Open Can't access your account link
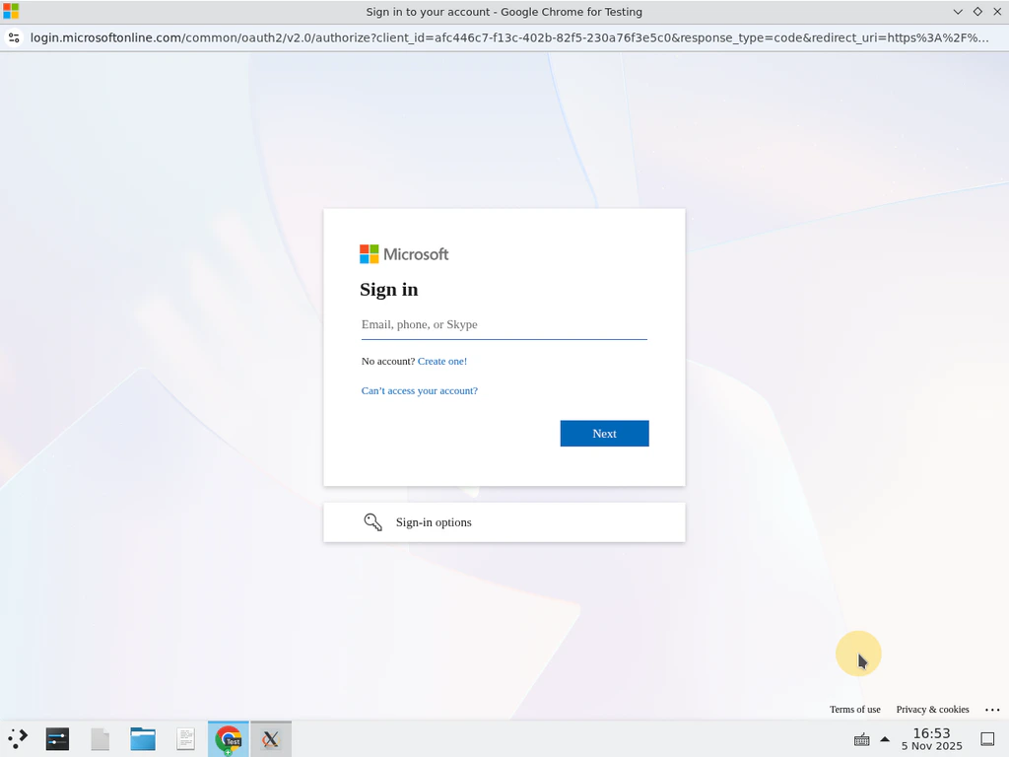The width and height of the screenshot is (1009, 757). 420,390
